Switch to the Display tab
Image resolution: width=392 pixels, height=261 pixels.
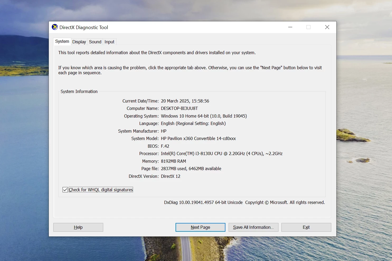pyautogui.click(x=79, y=42)
